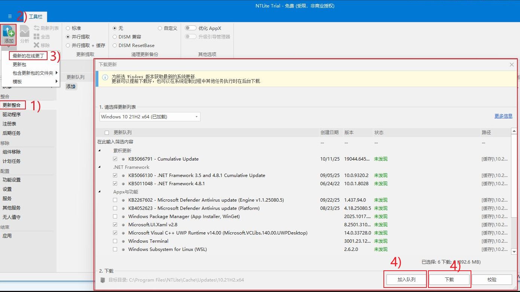Viewport: 520px width, 292px height.
Task: Toggle the 优化 AppX switch
Action: point(190,28)
